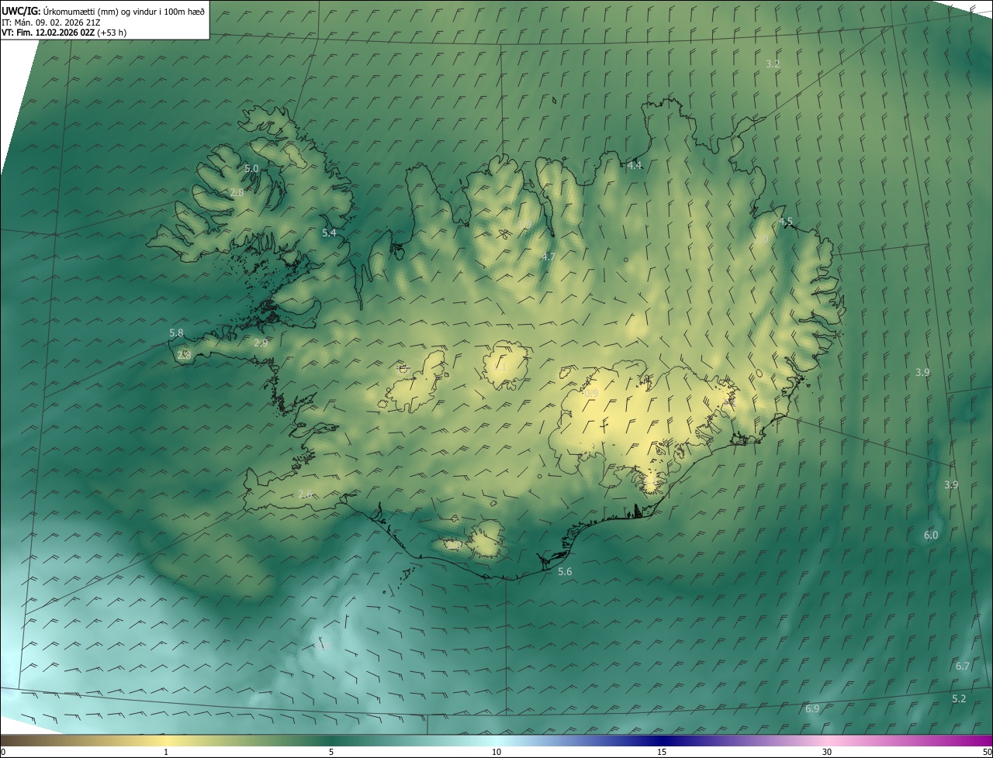The width and height of the screenshot is (993, 758).
Task: Click the 5.4 precipitation label
Action: (x=329, y=233)
